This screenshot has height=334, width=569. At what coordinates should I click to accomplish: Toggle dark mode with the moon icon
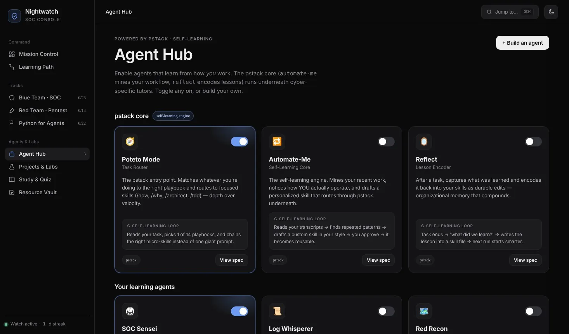pos(551,12)
